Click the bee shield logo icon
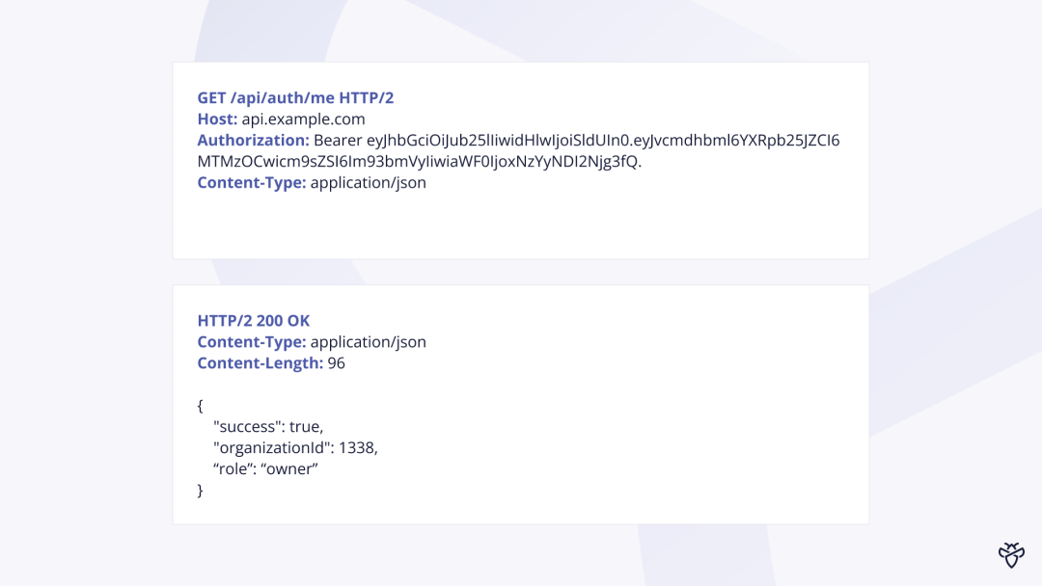The height and width of the screenshot is (586, 1042). tap(1011, 555)
